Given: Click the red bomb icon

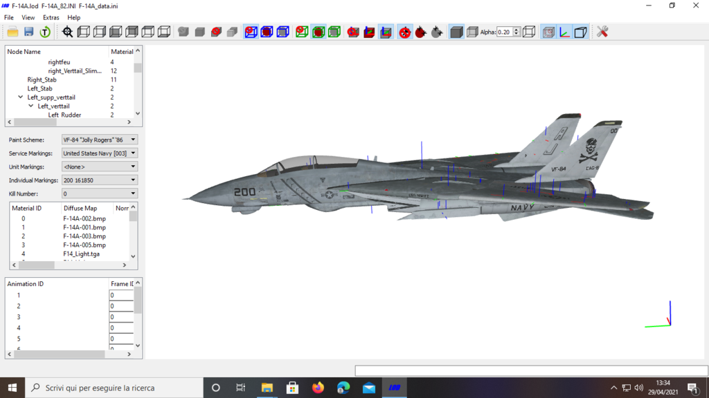Looking at the screenshot, I should [421, 32].
